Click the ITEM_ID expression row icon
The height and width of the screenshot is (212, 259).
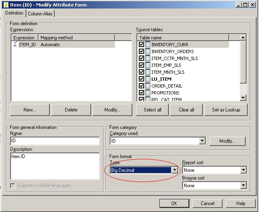click(x=15, y=45)
